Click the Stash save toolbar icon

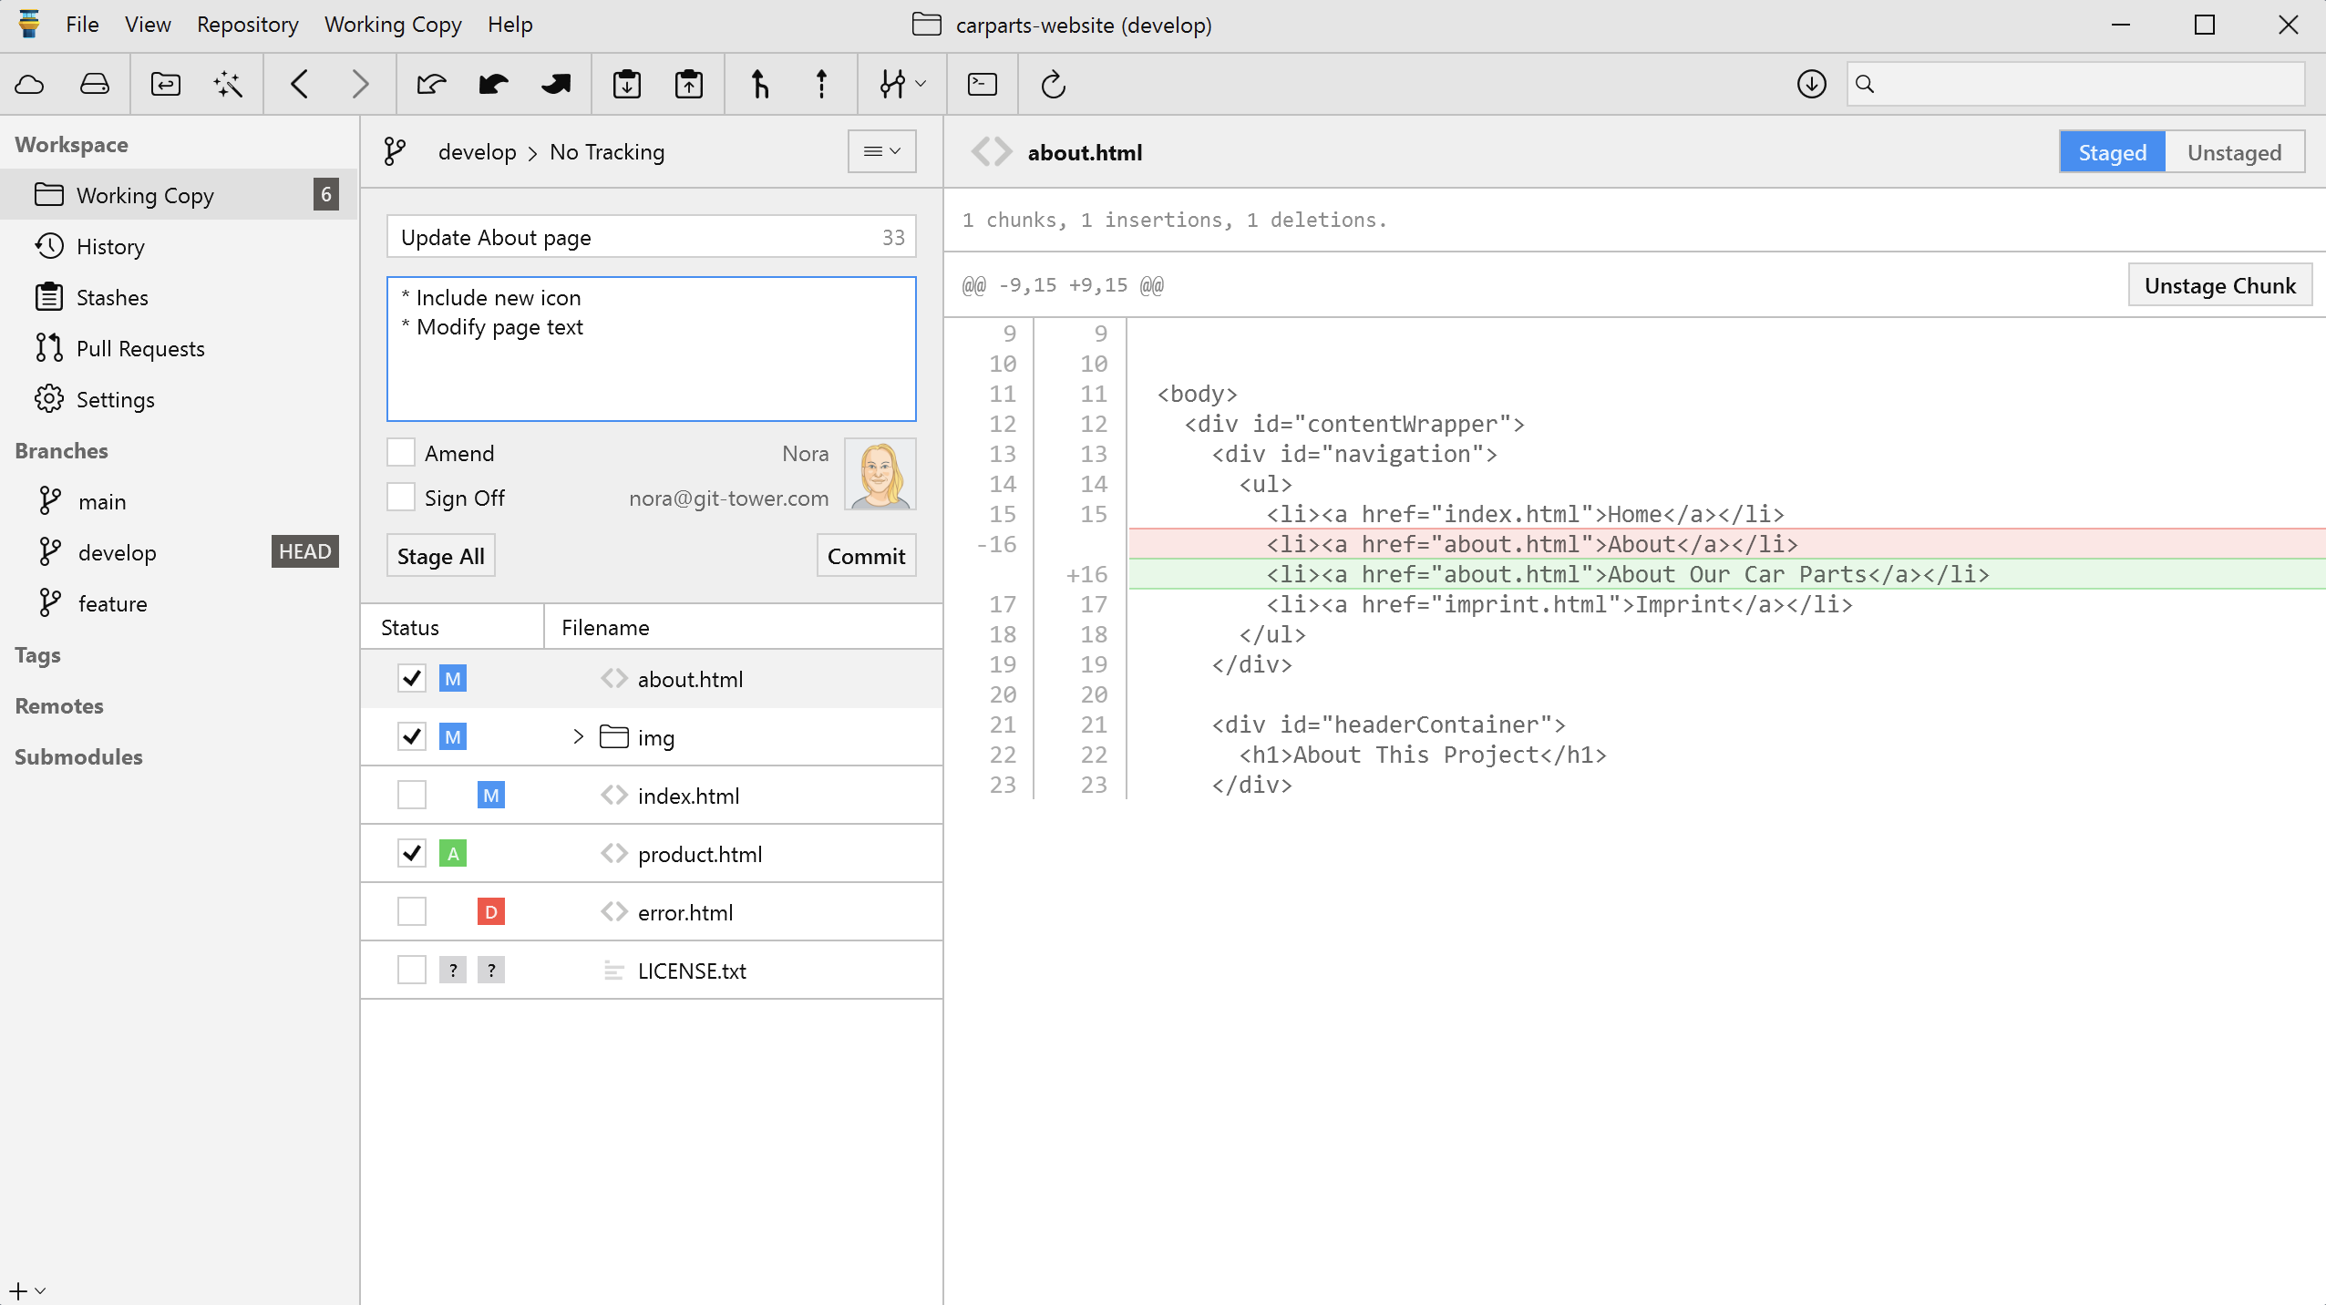[x=626, y=85]
